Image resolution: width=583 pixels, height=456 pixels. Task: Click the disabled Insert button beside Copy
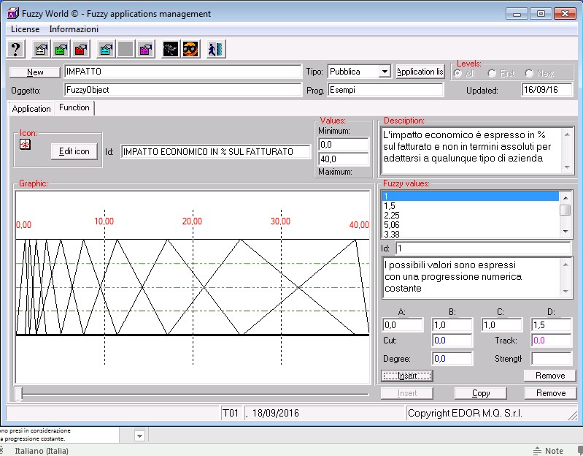406,393
